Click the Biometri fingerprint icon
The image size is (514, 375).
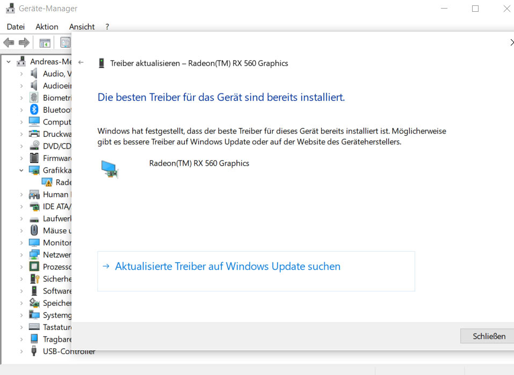(34, 97)
